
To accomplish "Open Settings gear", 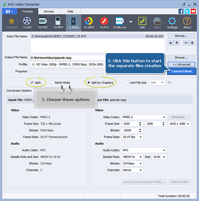I will click(172, 23).
